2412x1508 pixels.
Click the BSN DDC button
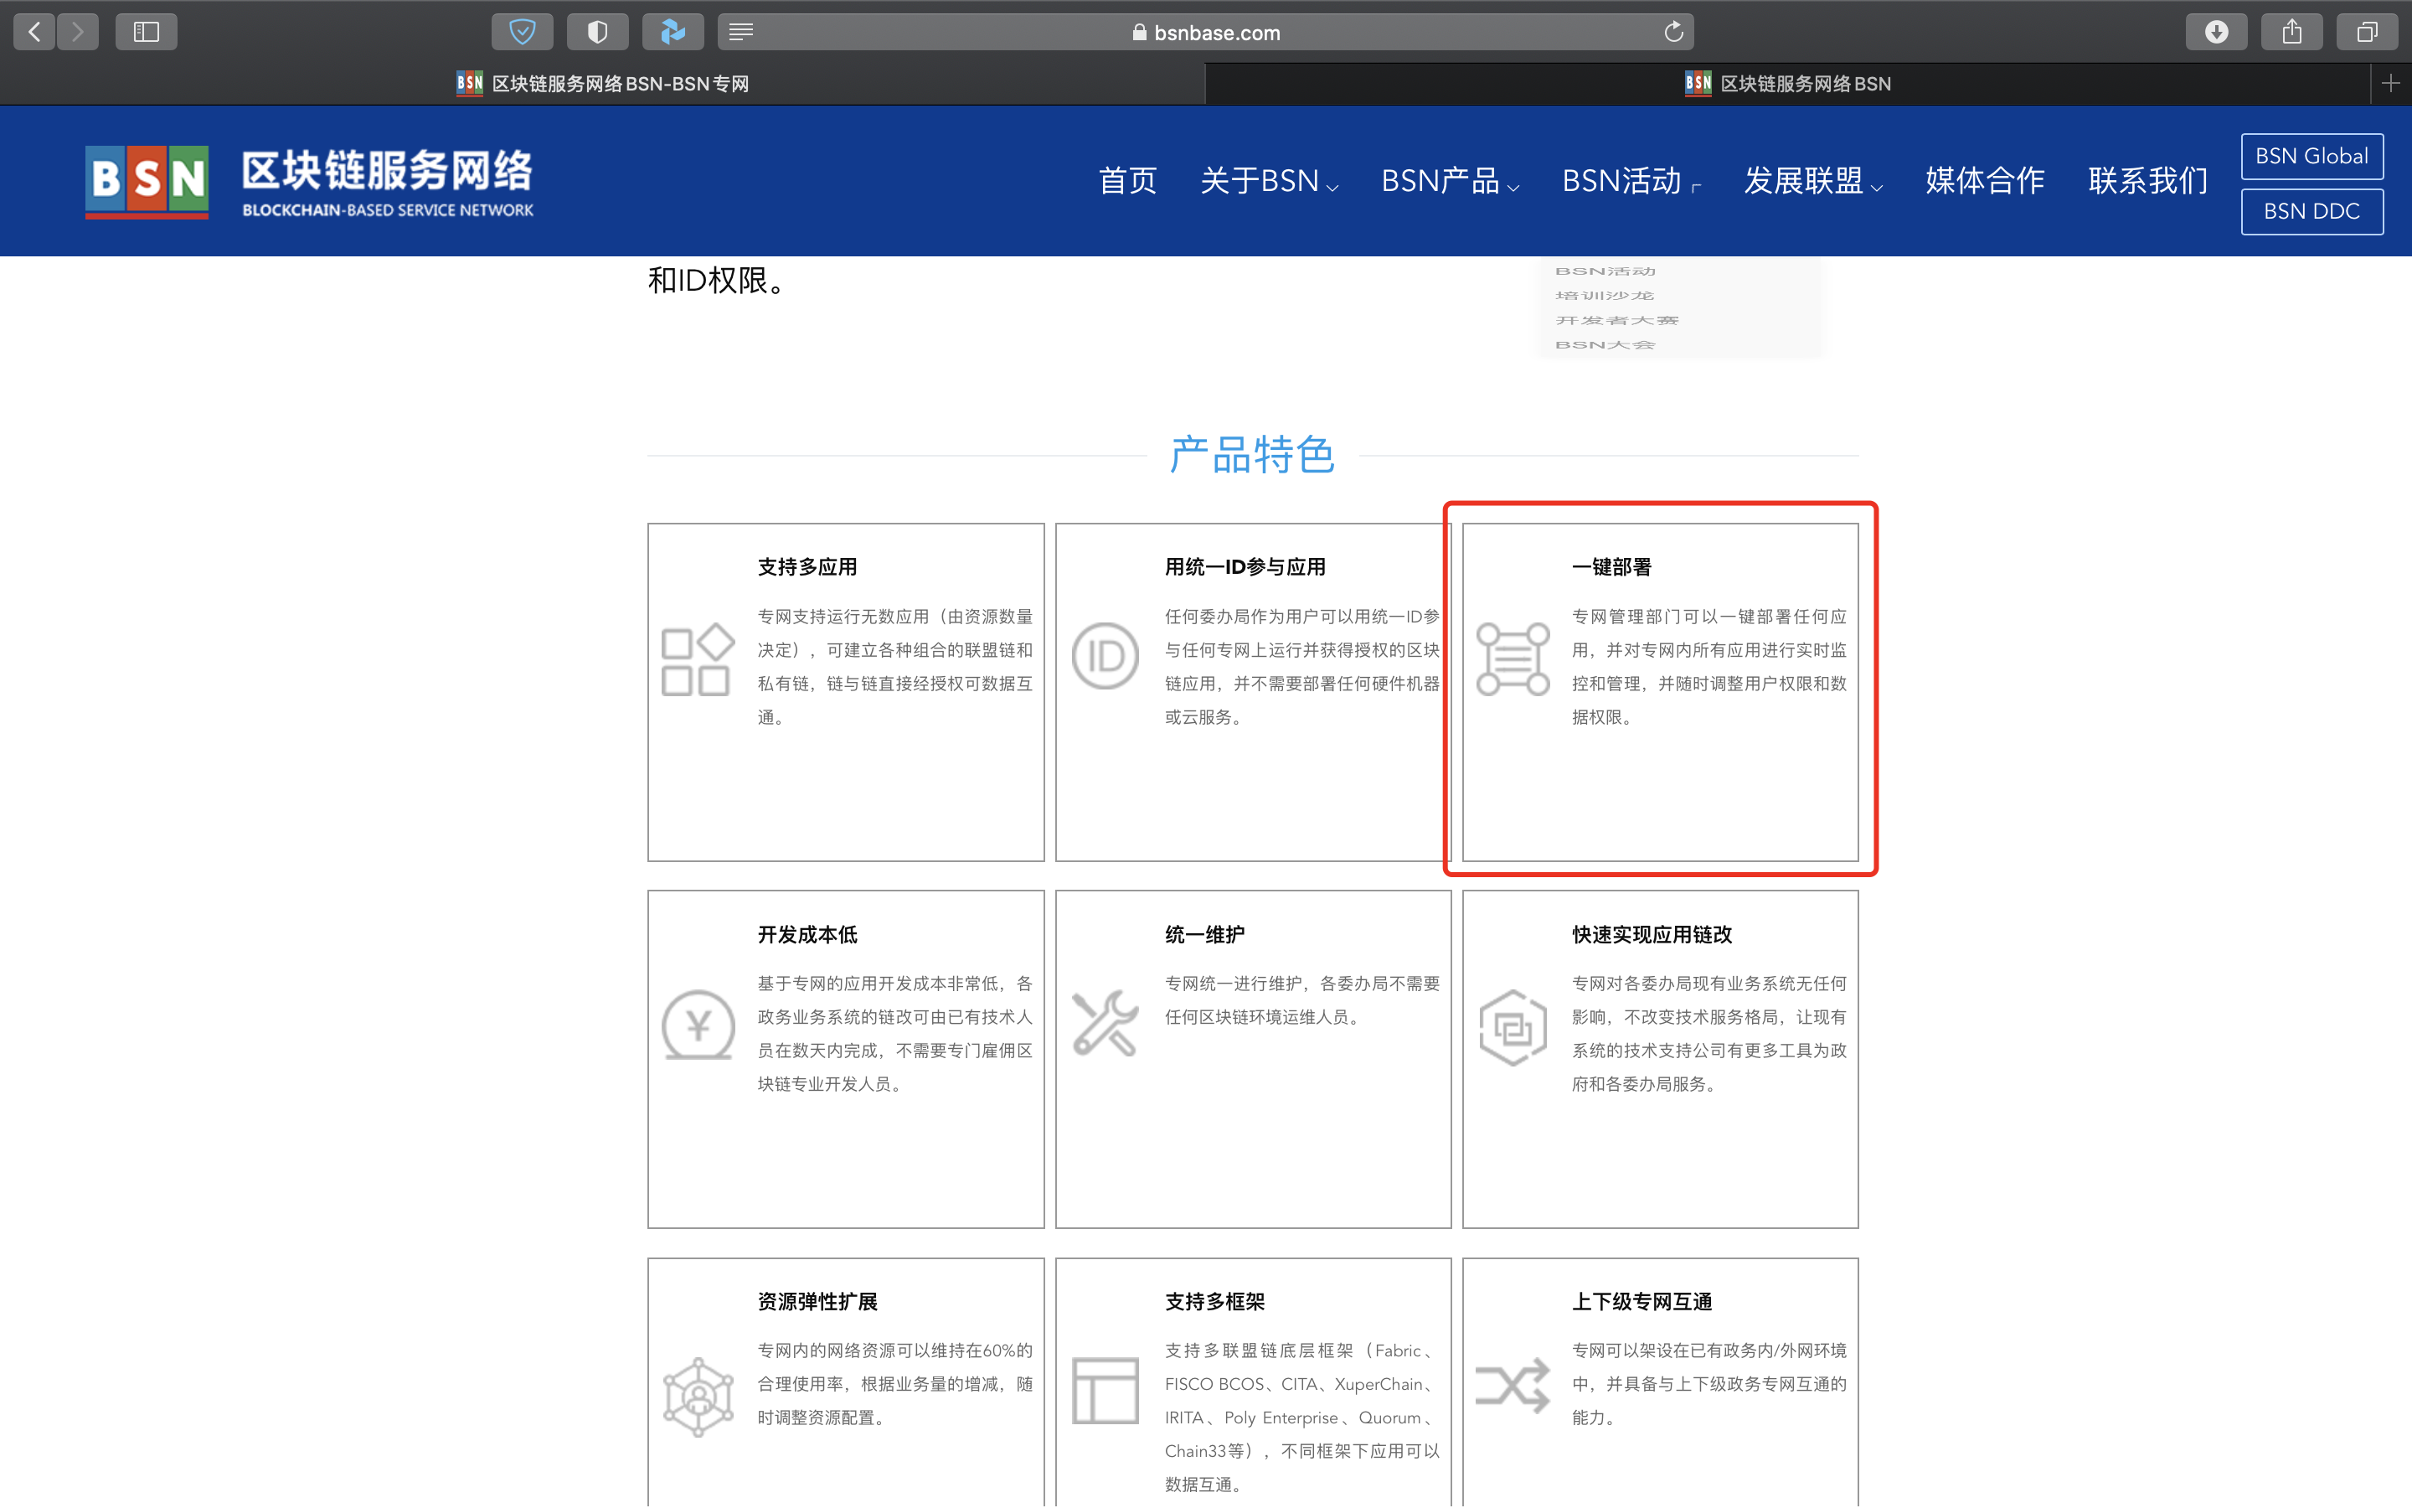(x=2312, y=211)
